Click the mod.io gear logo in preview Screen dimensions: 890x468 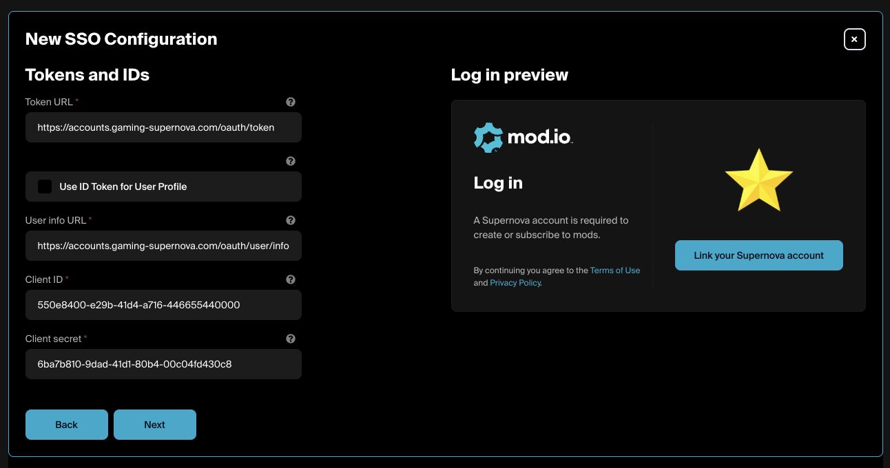point(488,137)
